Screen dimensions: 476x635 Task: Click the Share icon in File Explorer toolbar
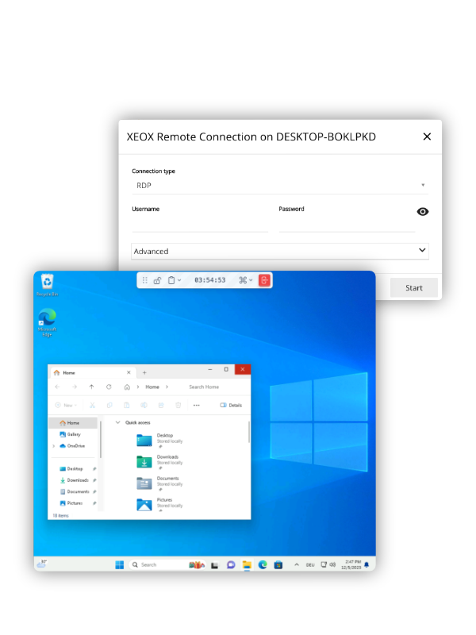tap(161, 406)
